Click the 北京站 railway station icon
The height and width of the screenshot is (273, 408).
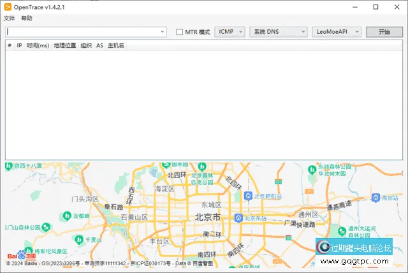click(238, 218)
